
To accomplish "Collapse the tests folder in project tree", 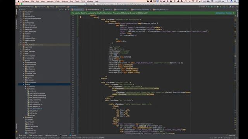I will coord(23,85).
